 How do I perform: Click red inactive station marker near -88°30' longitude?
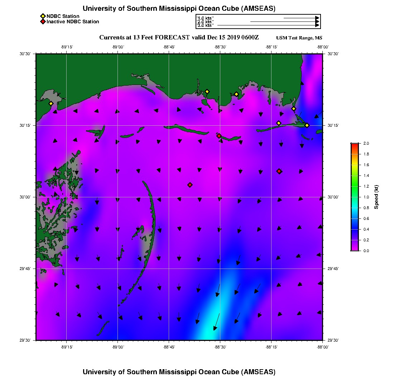click(219, 136)
